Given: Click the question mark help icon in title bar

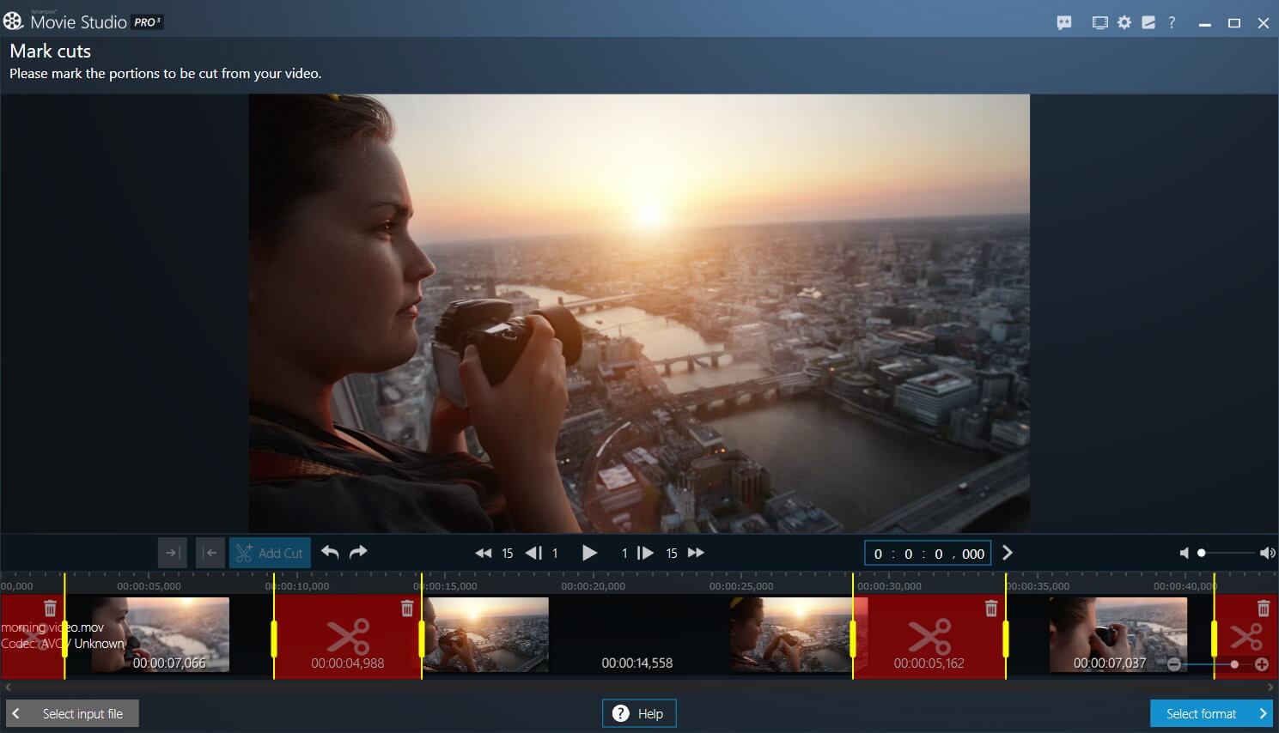Looking at the screenshot, I should click(x=1172, y=22).
